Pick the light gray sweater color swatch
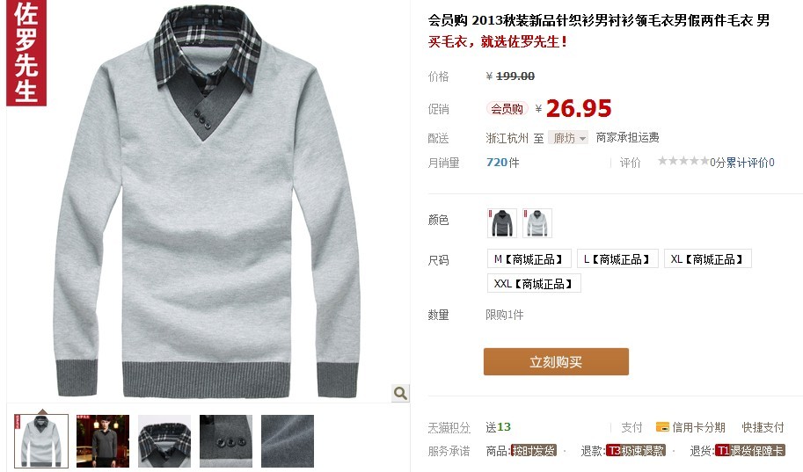Screen dimensions: 803x472 (x=537, y=223)
